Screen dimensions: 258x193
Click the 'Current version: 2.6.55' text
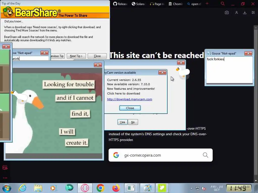click(x=124, y=80)
